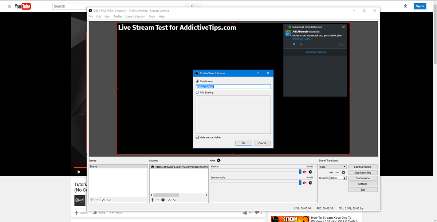Move scene up arrow in Scenes panel
Image resolution: width=437 pixels, height=222 pixels.
(x=104, y=200)
